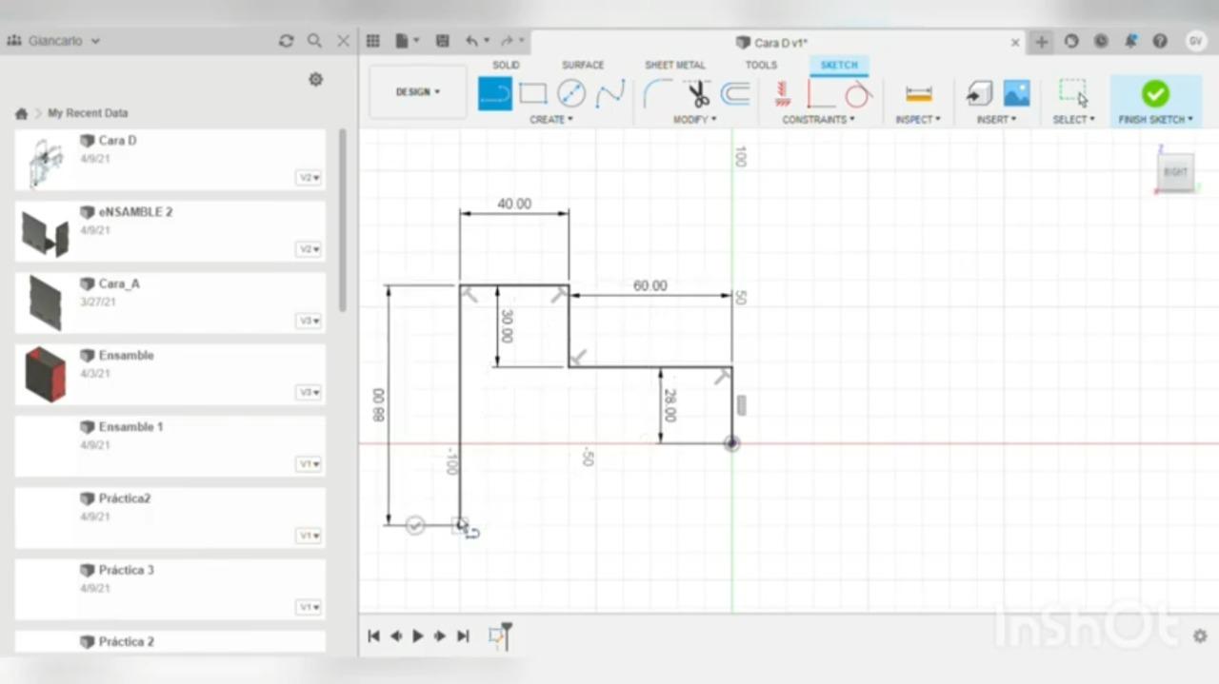Click the Select window tool icon
The height and width of the screenshot is (684, 1219).
click(x=1073, y=93)
